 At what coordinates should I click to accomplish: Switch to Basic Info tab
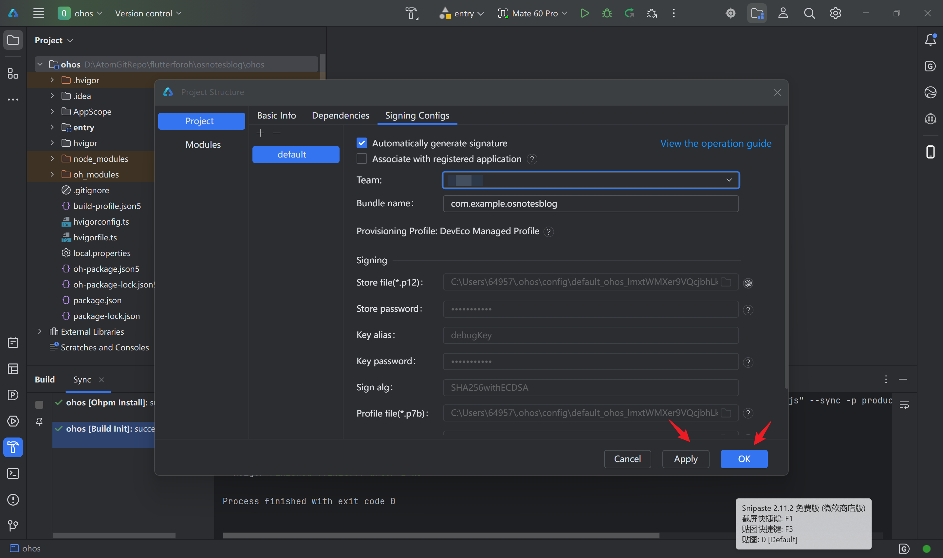(x=276, y=116)
